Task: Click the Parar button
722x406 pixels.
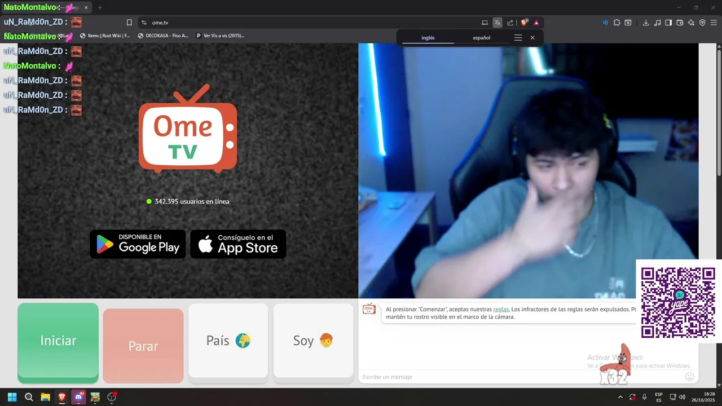Action: 143,346
